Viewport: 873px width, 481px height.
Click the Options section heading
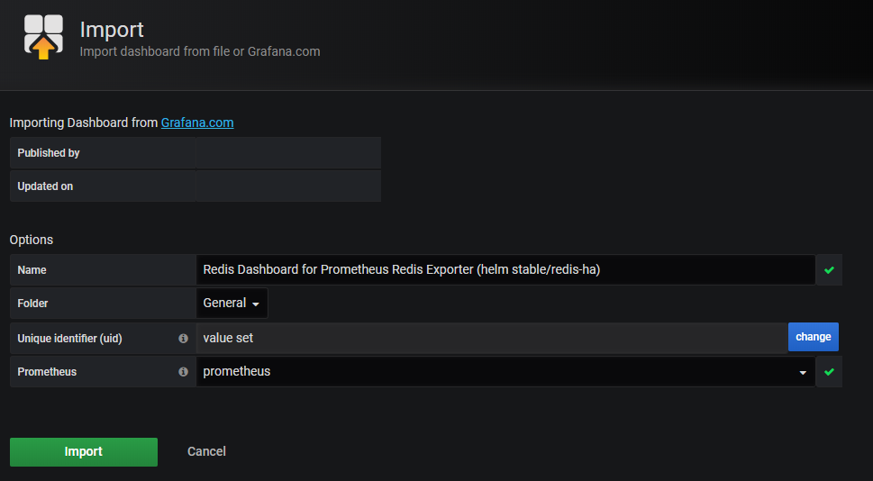(32, 240)
